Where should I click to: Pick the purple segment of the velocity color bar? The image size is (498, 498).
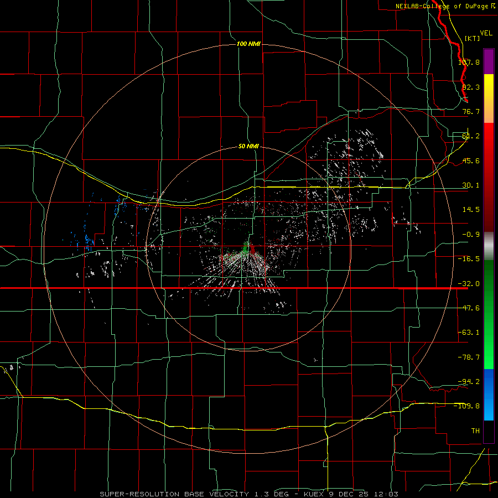(489, 61)
